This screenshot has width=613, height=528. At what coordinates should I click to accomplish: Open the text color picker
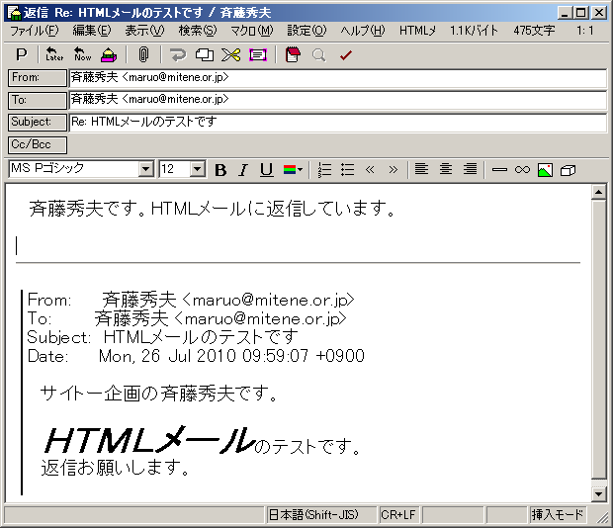coord(293,170)
